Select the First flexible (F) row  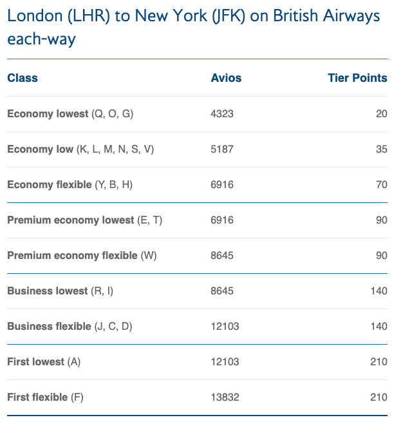197,397
